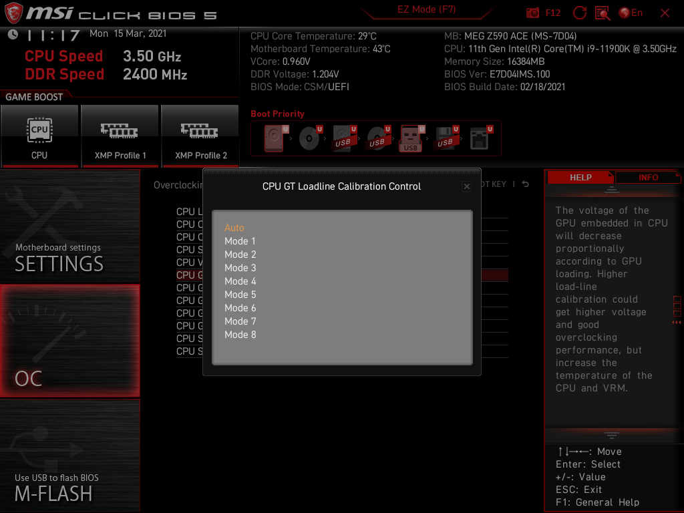Screen dimensions: 684x513
Task: Enable the CPU Game Boost button
Action: tap(39, 136)
